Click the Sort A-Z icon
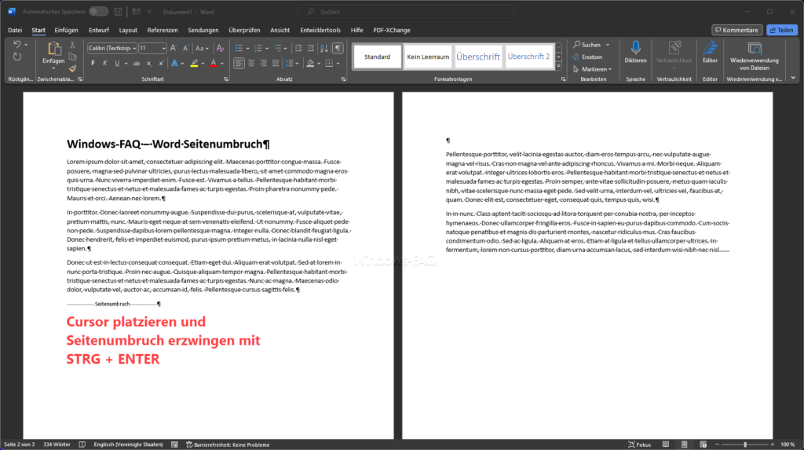This screenshot has height=450, width=804. [x=324, y=48]
